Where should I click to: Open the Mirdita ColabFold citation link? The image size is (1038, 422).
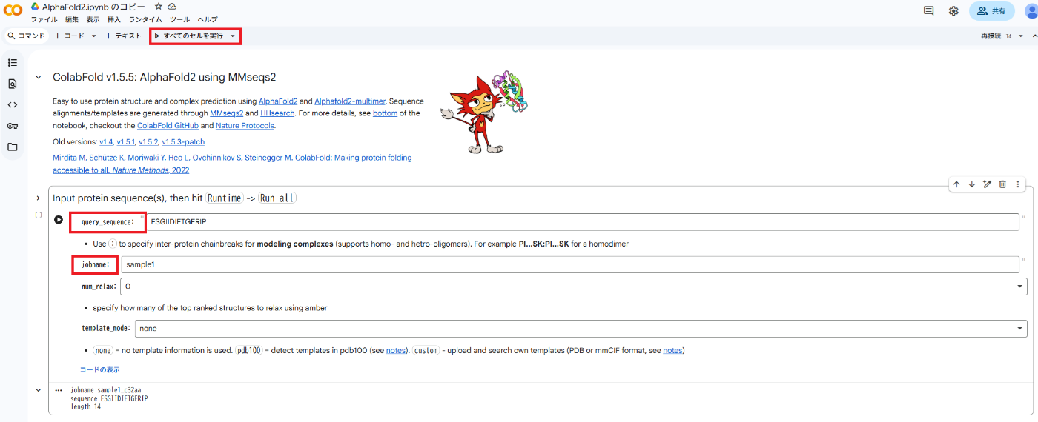coord(232,164)
